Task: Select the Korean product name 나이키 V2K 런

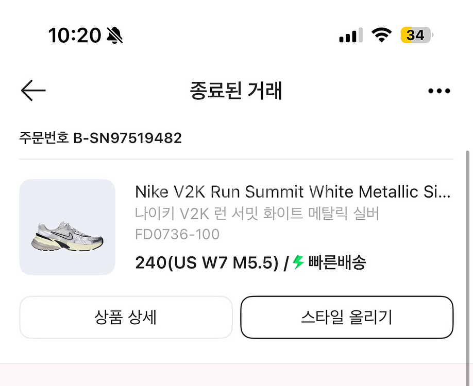Action: (x=257, y=214)
